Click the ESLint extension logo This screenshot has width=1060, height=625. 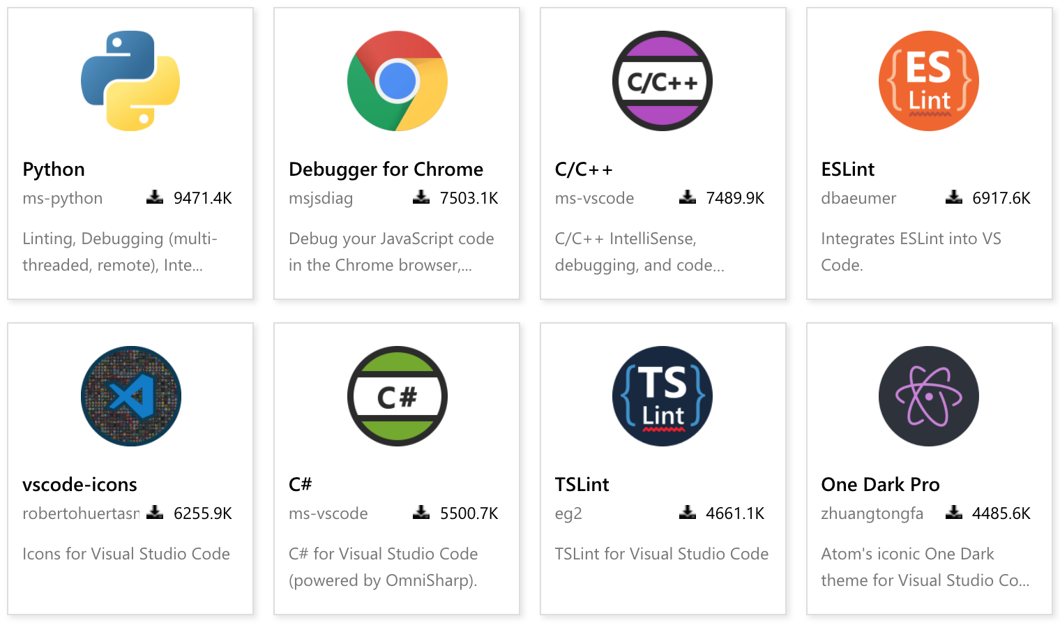tap(929, 81)
